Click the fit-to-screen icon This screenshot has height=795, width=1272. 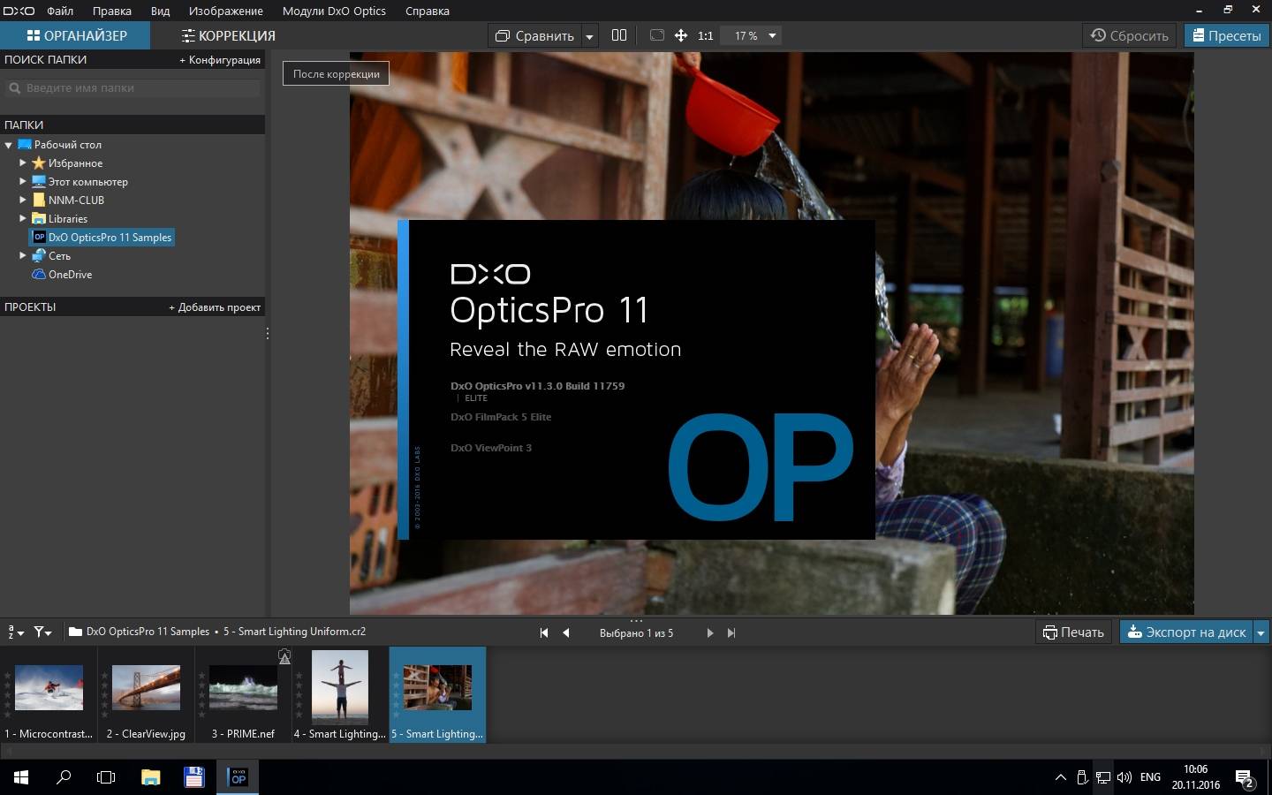[x=656, y=35]
